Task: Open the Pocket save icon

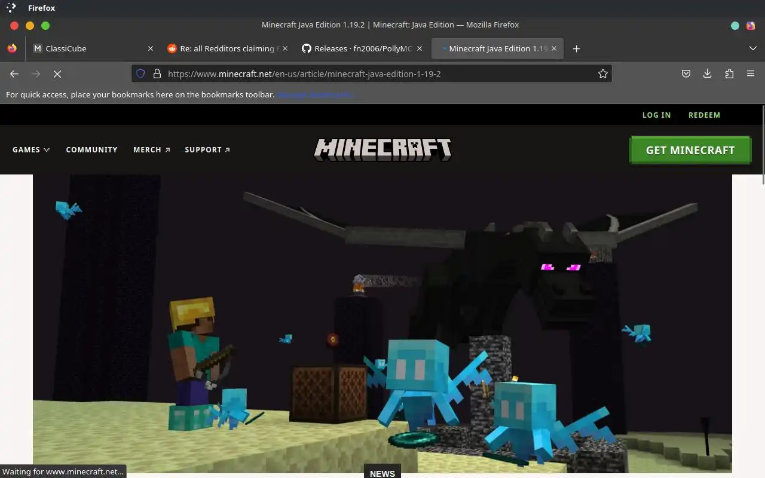Action: (x=686, y=73)
